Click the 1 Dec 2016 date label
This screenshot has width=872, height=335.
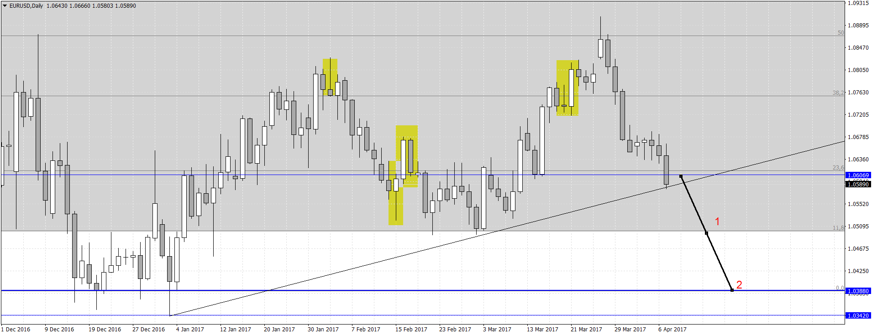[16, 330]
